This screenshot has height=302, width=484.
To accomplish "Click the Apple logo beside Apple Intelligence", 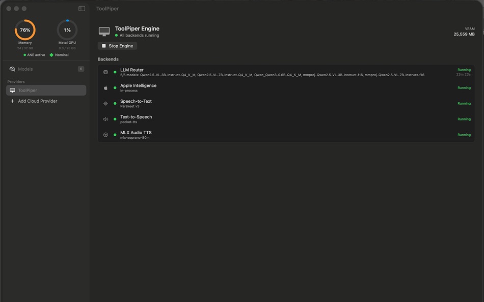I will pos(106,87).
